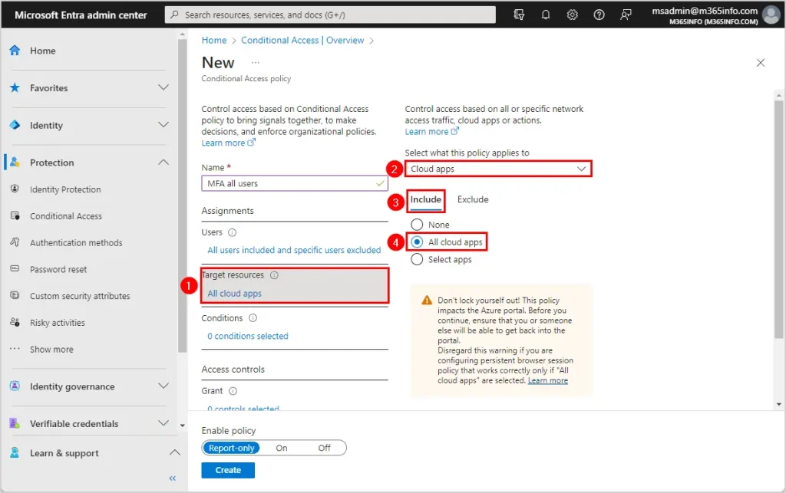The width and height of the screenshot is (786, 493).
Task: Open the Cloud Shell icon in header
Action: click(520, 15)
